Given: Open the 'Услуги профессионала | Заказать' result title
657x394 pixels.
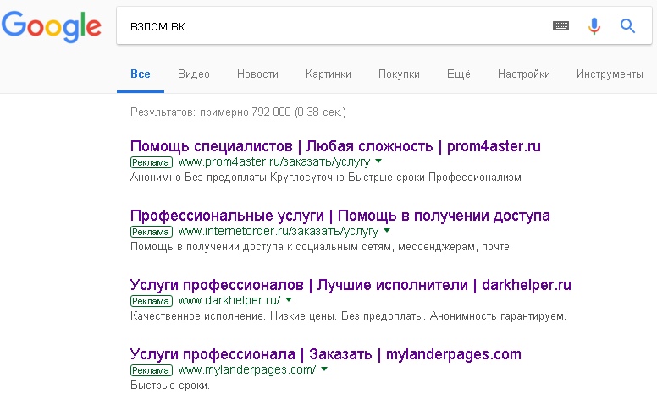Looking at the screenshot, I should coord(326,354).
